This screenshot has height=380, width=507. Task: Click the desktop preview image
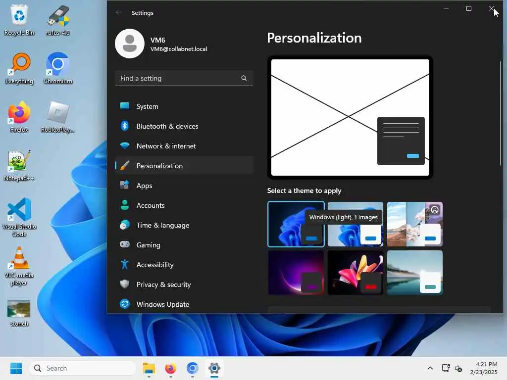pyautogui.click(x=350, y=117)
